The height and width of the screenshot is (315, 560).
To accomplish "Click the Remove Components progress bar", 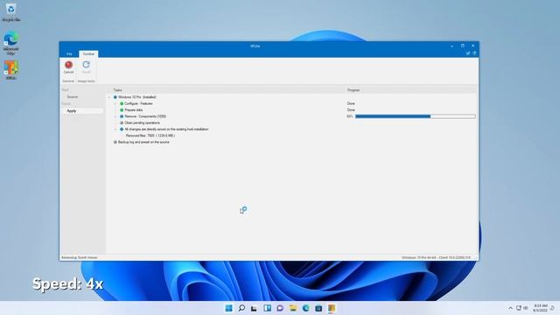I will [416, 116].
